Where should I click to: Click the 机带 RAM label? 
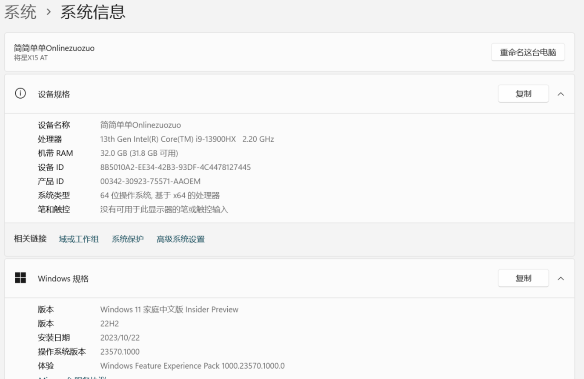pyautogui.click(x=55, y=153)
